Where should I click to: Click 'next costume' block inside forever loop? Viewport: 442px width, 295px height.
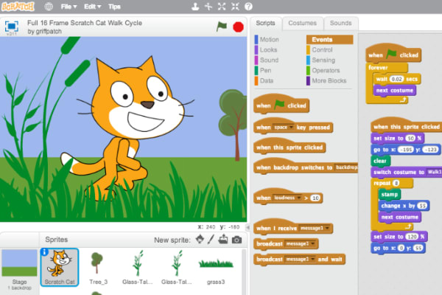pos(394,91)
